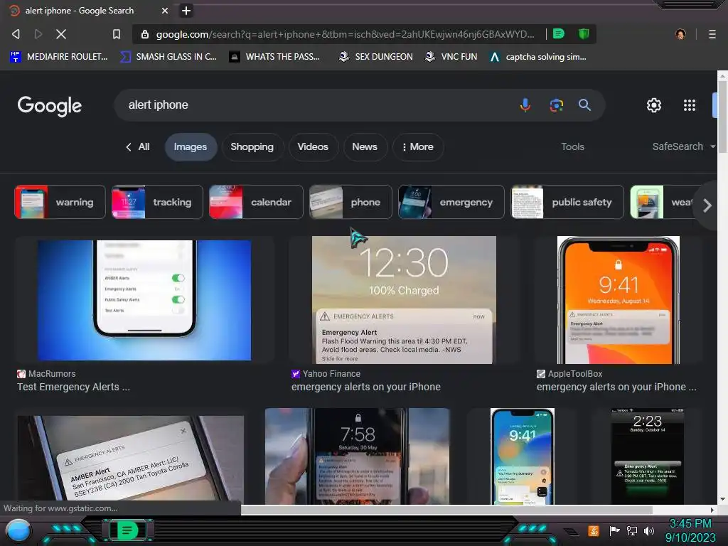This screenshot has width=728, height=546.
Task: Go to Google homepage via logo
Action: point(50,106)
